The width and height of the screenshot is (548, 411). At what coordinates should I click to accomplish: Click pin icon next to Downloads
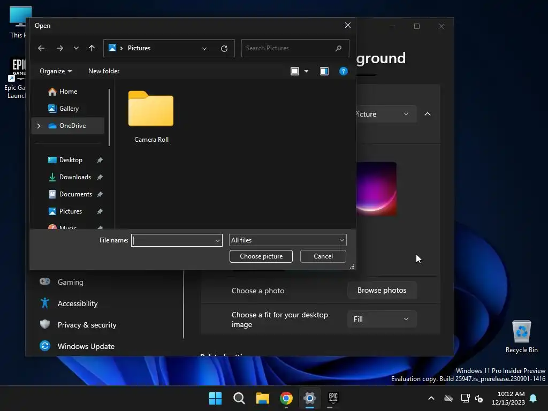pos(100,177)
